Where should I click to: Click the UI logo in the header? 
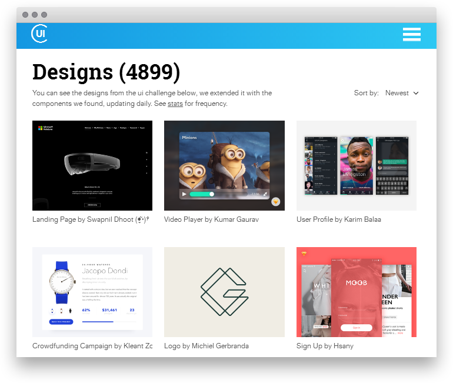pos(39,34)
